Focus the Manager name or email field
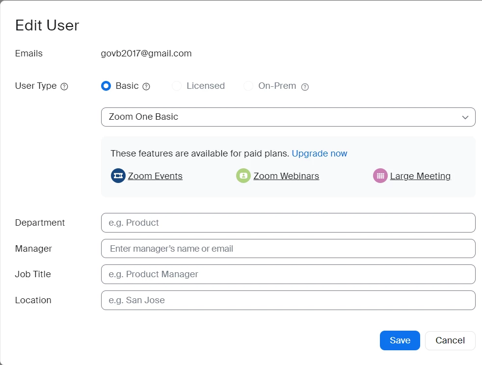Screen dimensions: 482x365 point(288,249)
